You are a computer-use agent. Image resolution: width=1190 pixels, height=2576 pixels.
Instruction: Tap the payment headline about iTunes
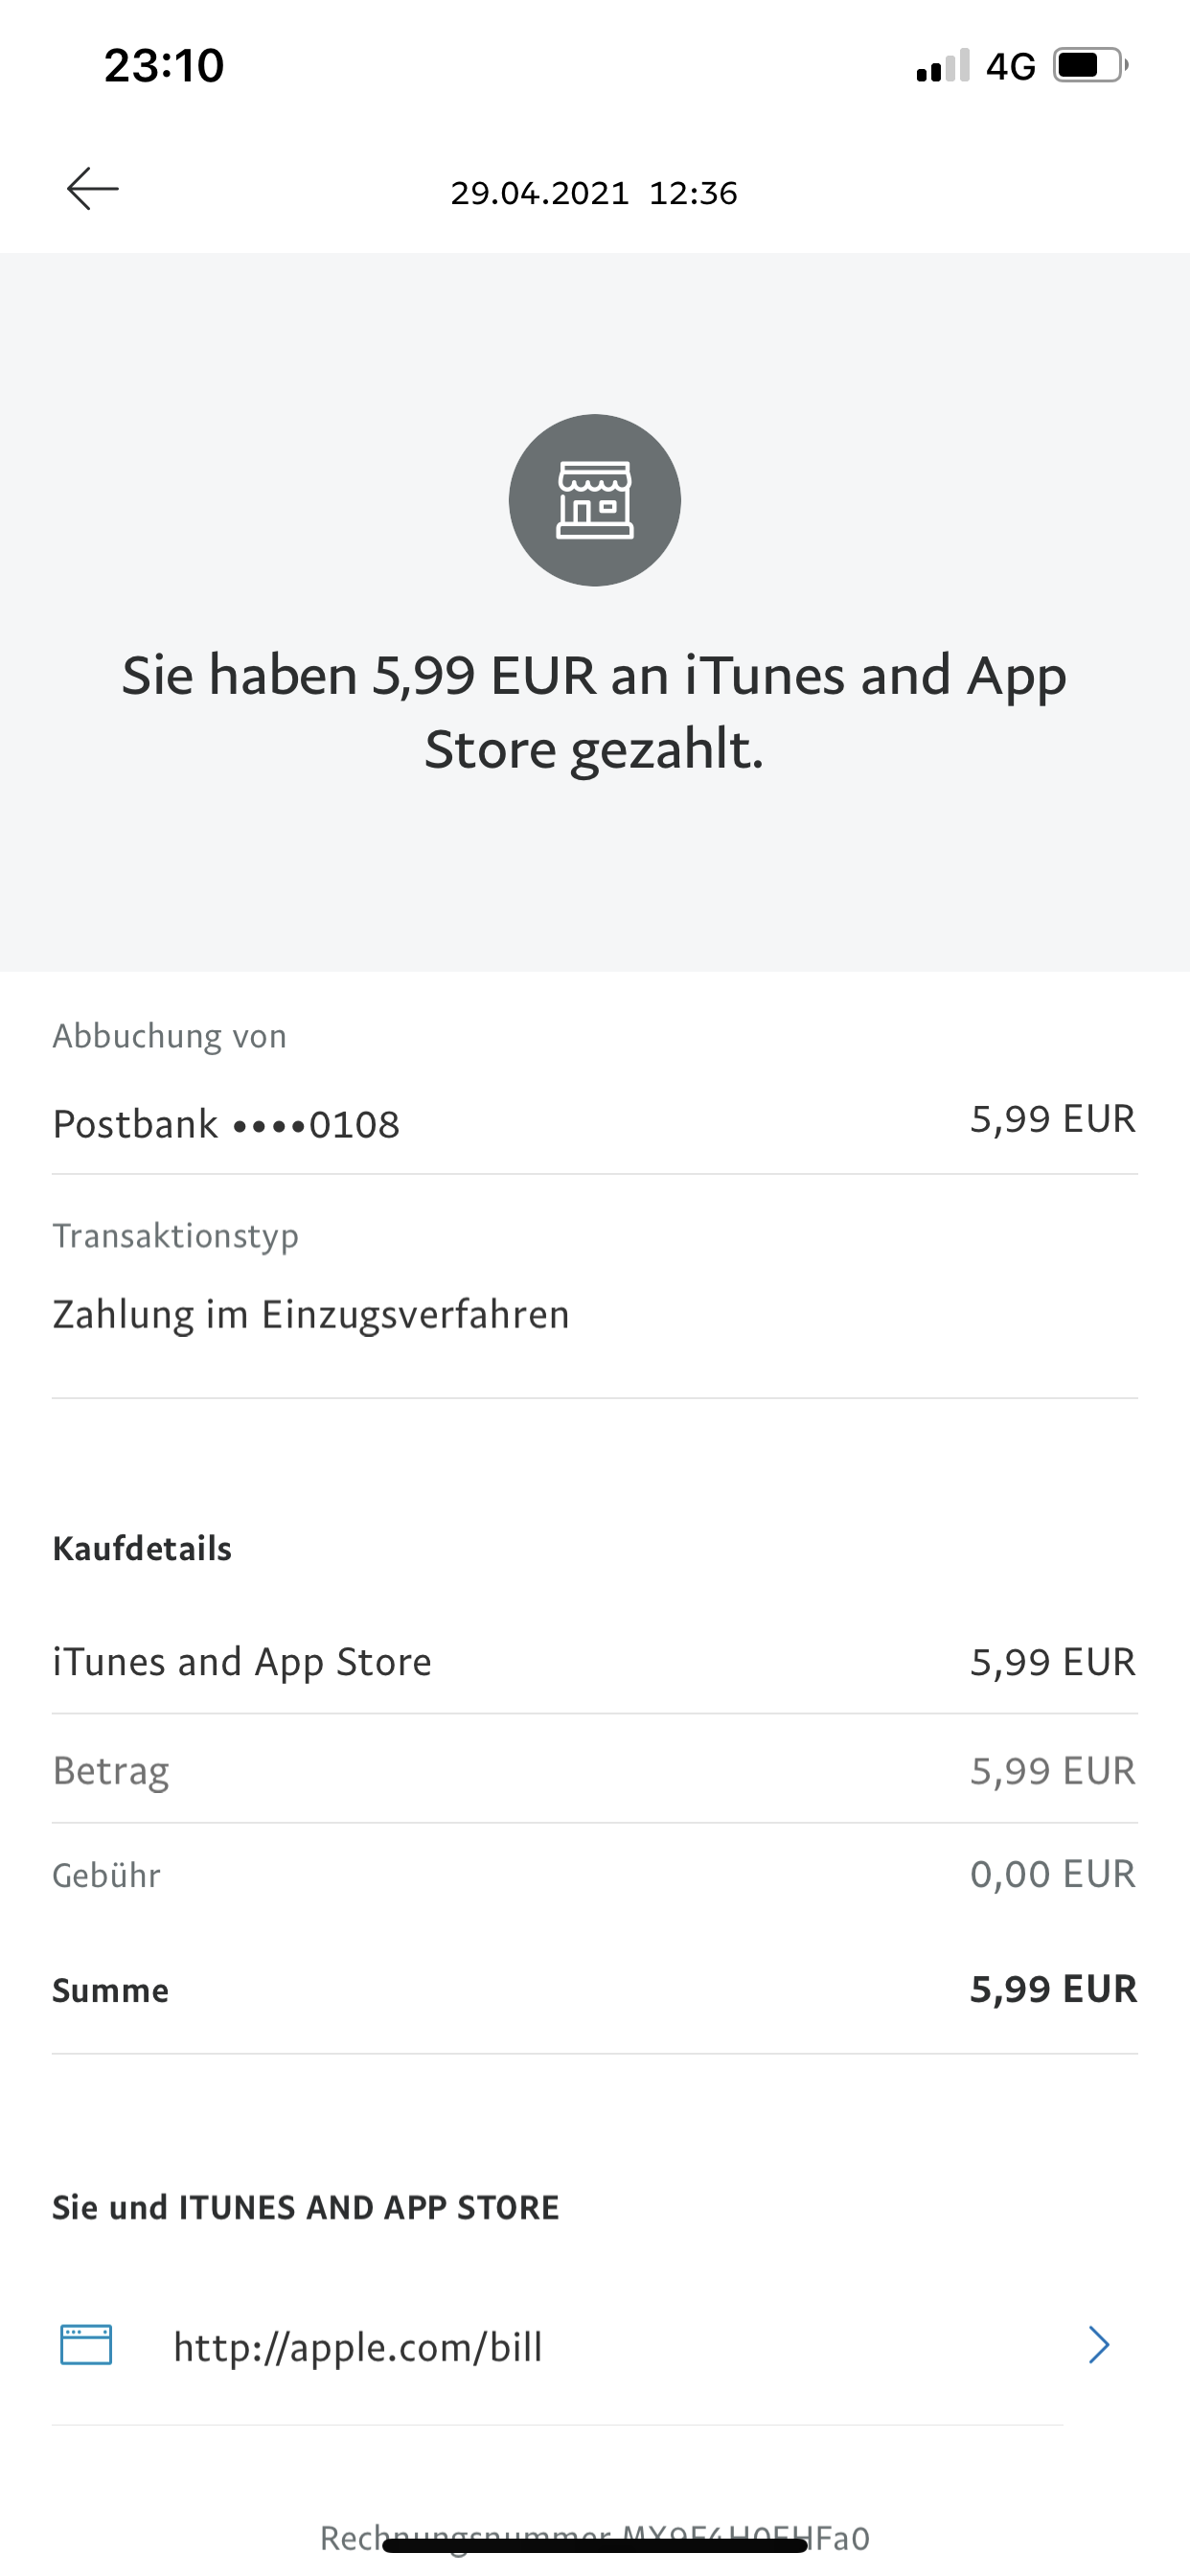(x=594, y=712)
